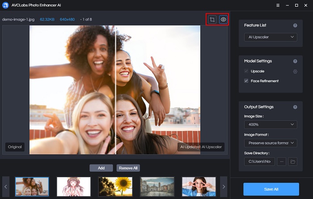Expand the AI Upscaler feature dropdown
Screen dimensions: 313x199
(x=271, y=37)
